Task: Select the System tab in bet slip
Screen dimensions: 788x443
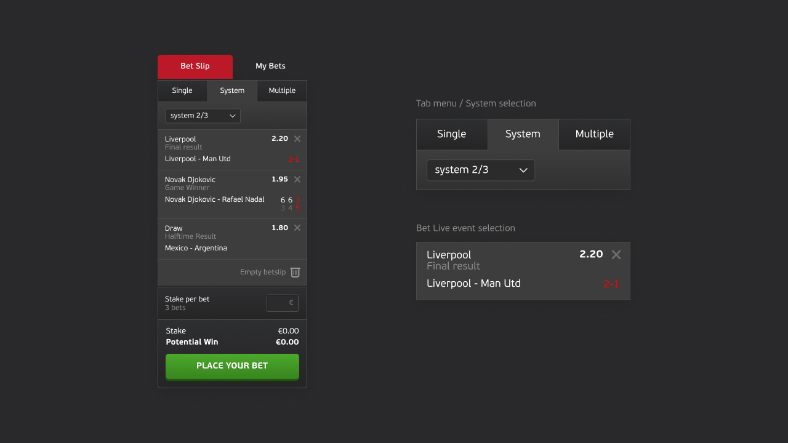Action: click(x=232, y=90)
